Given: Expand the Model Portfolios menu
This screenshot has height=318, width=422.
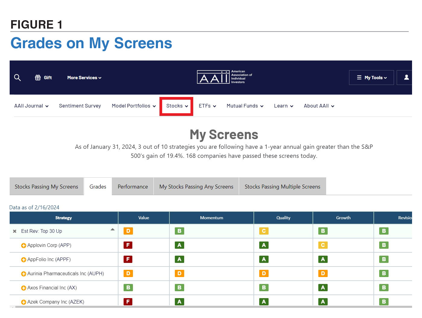Looking at the screenshot, I should (134, 106).
